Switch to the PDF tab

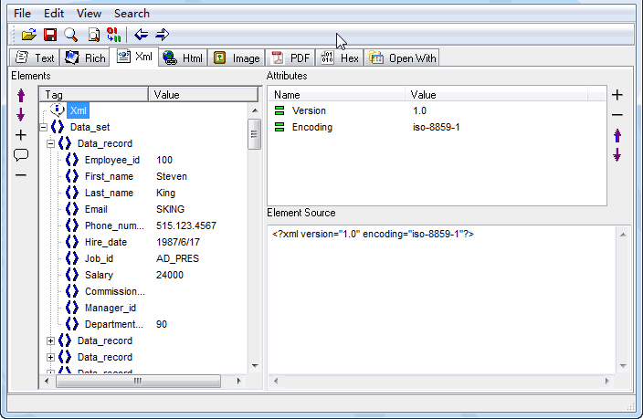click(290, 58)
